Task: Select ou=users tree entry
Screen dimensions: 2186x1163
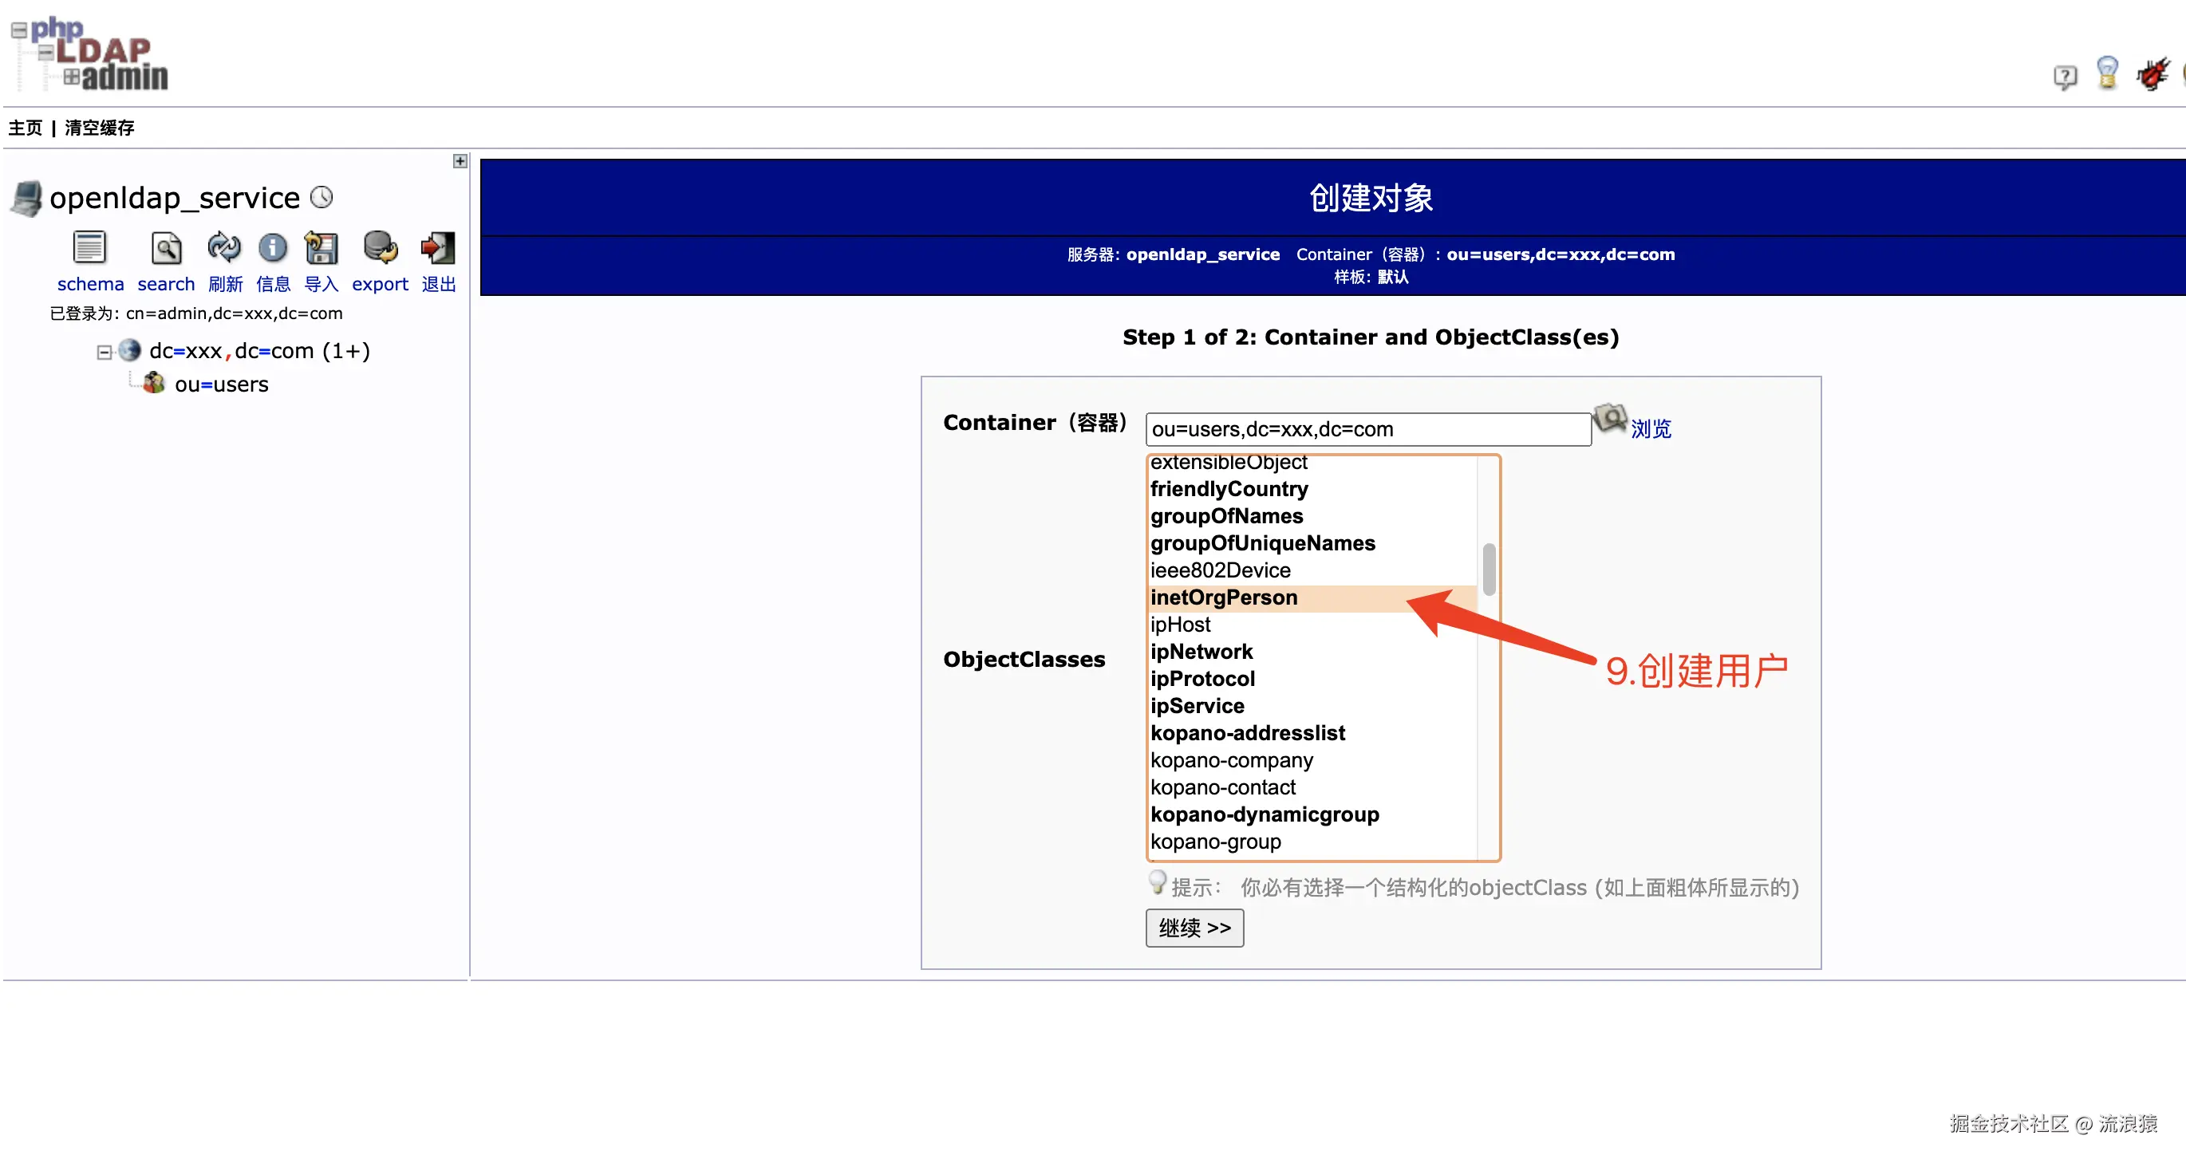Action: [x=221, y=384]
